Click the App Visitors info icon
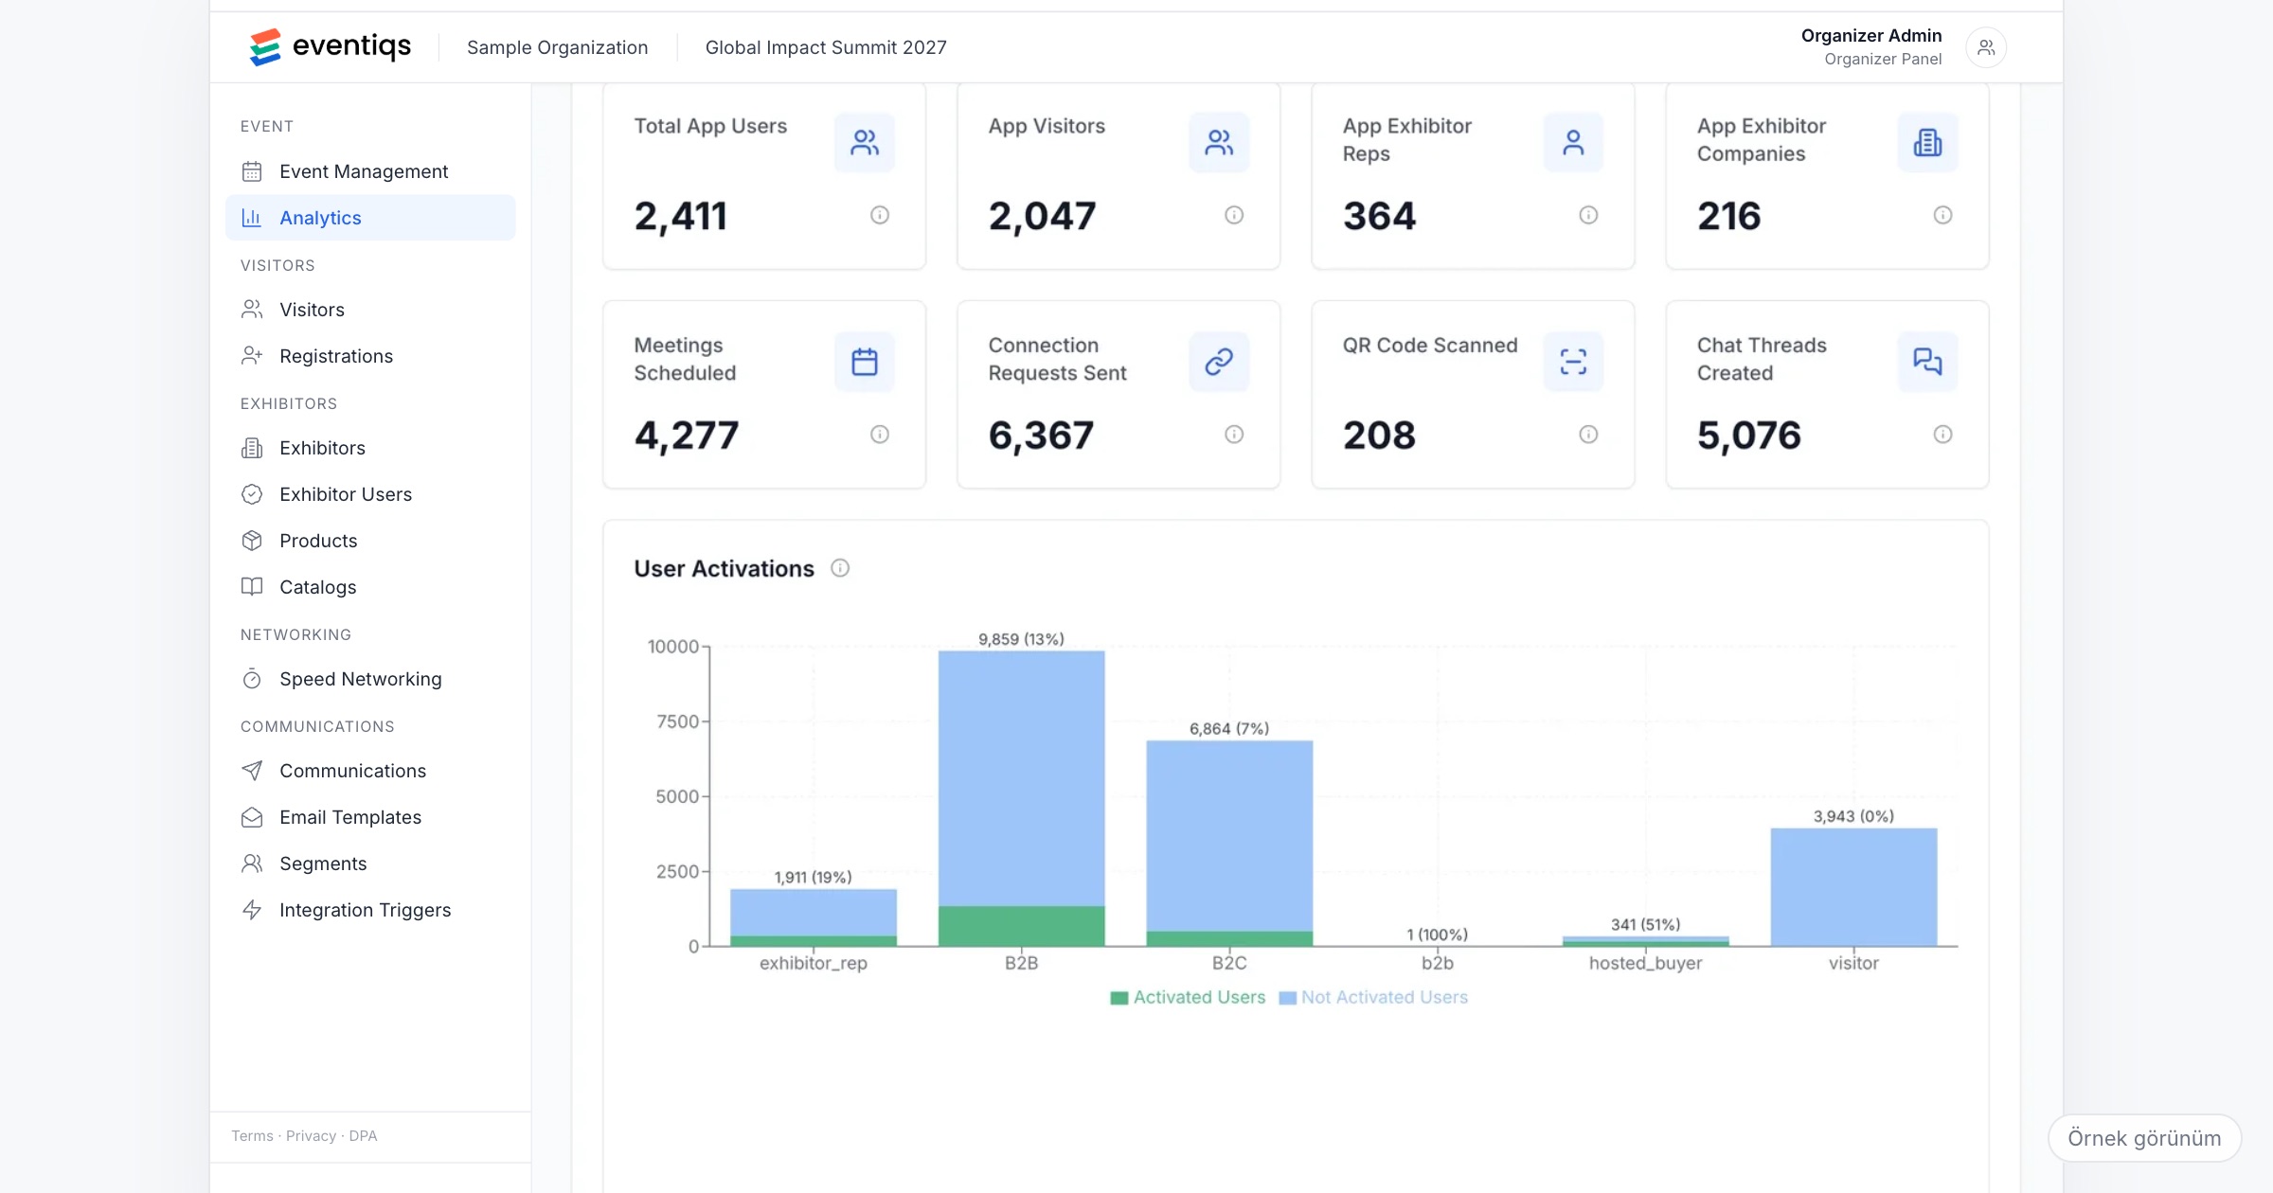Screen dimensions: 2273x1193 tap(1234, 215)
